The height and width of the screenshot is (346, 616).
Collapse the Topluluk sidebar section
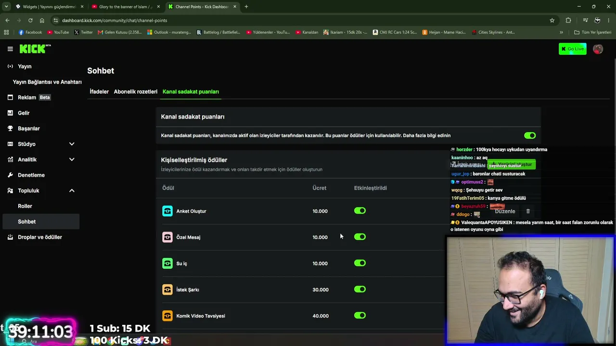[x=72, y=190]
